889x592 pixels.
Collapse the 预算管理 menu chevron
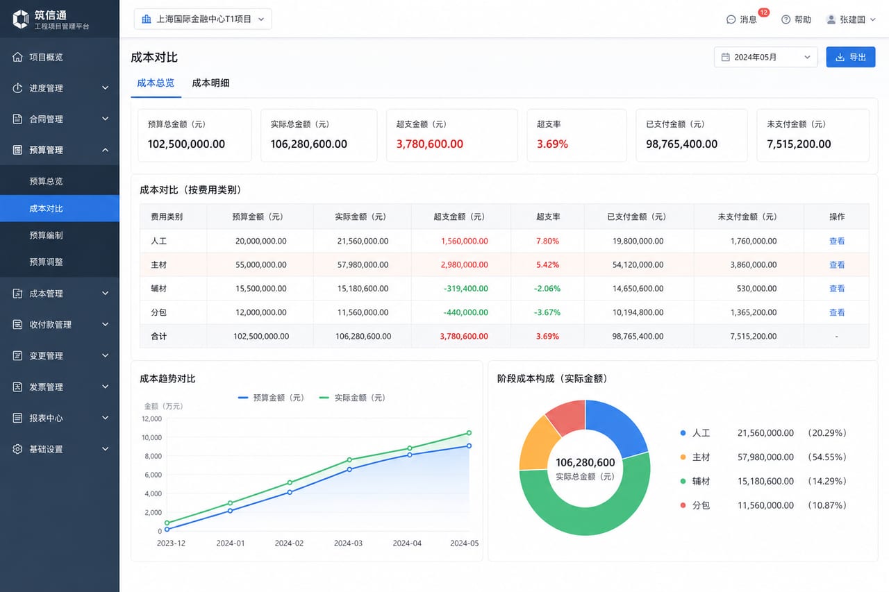coord(105,150)
